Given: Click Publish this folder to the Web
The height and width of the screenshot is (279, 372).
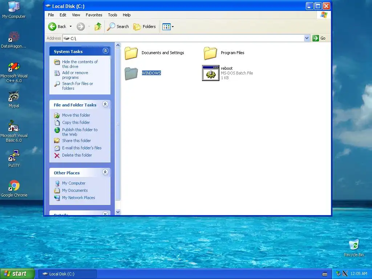Looking at the screenshot, I should pos(80,132).
